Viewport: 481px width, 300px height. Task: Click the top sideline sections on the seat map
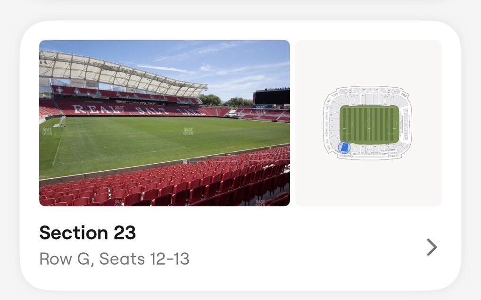coord(368,98)
